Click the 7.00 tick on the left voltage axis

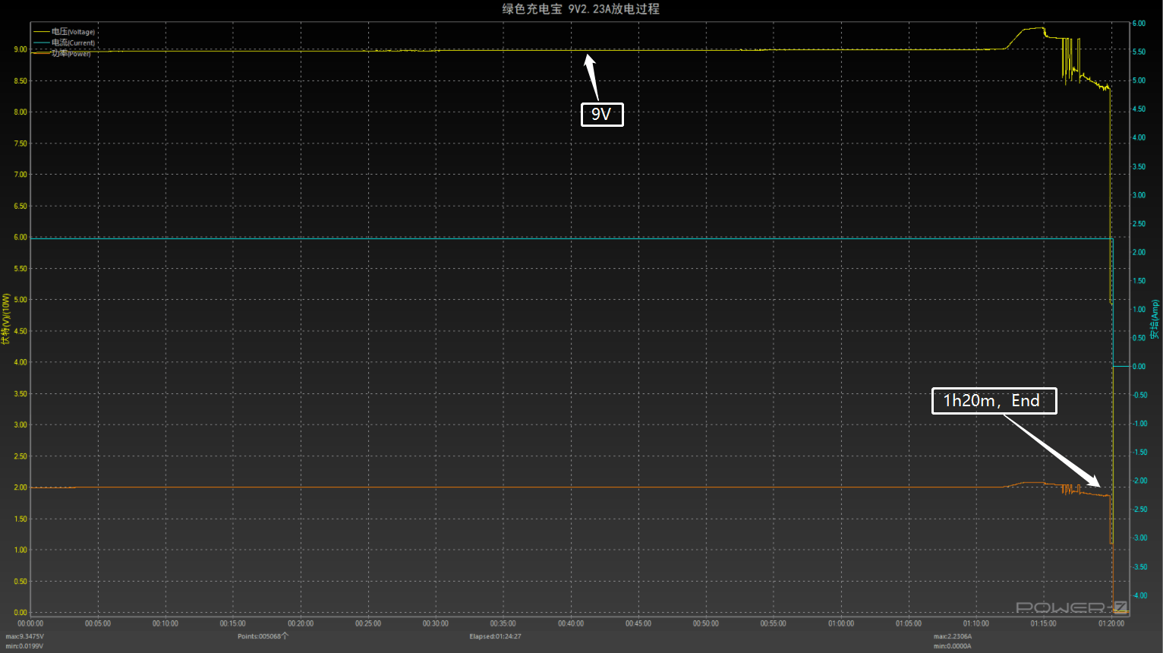tap(20, 175)
